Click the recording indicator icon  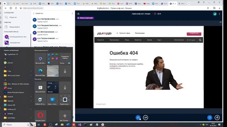tap(155, 14)
